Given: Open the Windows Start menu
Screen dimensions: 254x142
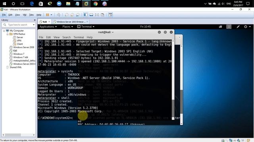Looking at the screenshot, I should (4, 4).
